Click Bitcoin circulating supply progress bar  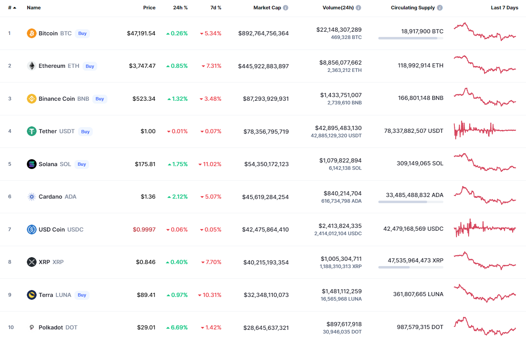tap(410, 38)
